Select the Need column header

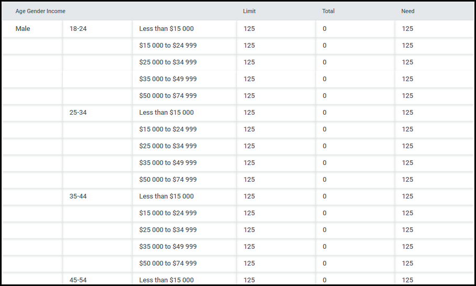click(408, 11)
